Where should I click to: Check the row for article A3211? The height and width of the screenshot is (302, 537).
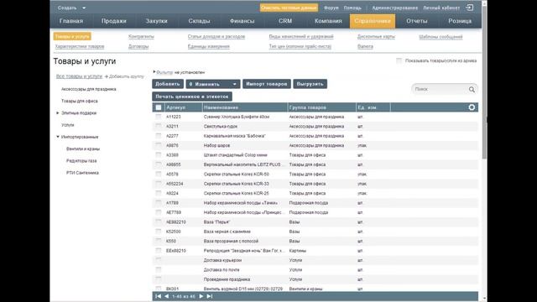(x=159, y=127)
